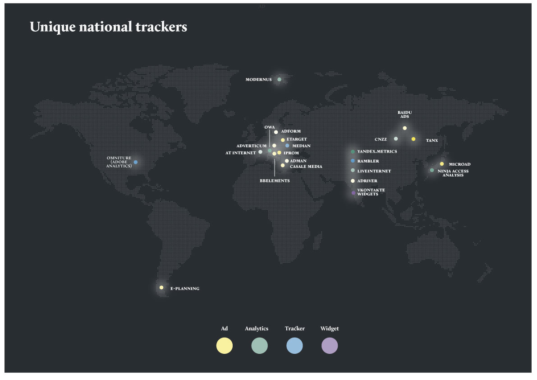This screenshot has width=537, height=380.
Task: Click the OMNITURE (ADOBE ANALYTICS) label
Action: 119,162
